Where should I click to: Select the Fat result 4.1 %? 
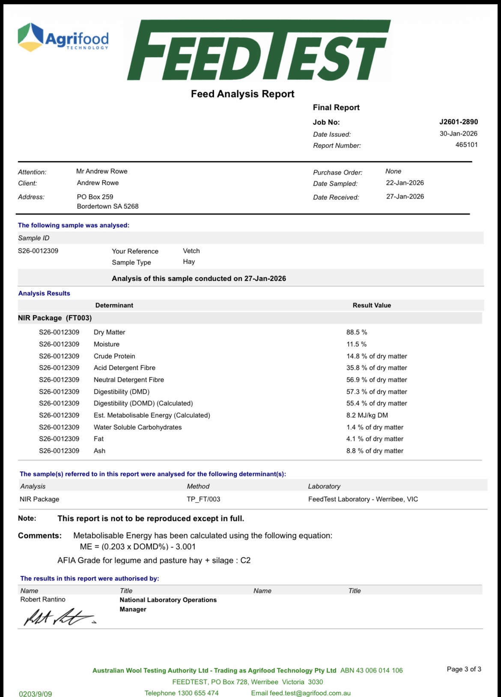point(375,439)
